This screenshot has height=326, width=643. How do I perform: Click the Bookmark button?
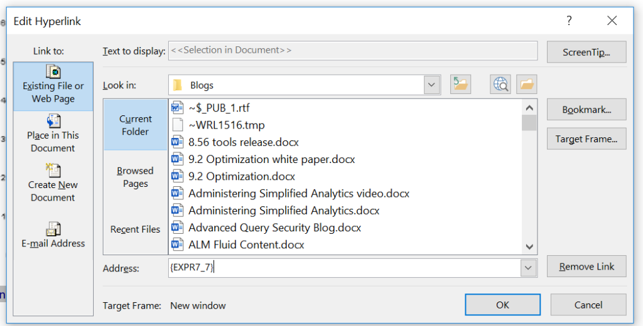click(586, 109)
